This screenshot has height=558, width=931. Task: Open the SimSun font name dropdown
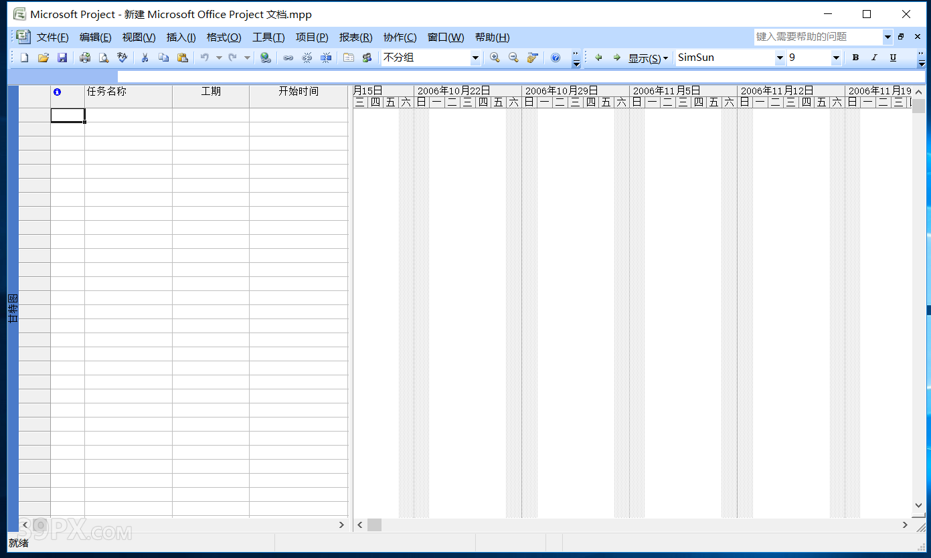(x=780, y=58)
